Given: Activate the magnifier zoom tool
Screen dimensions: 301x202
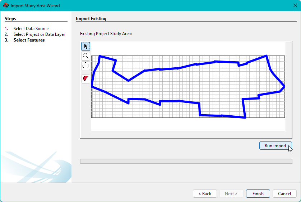Looking at the screenshot, I should click(x=85, y=56).
